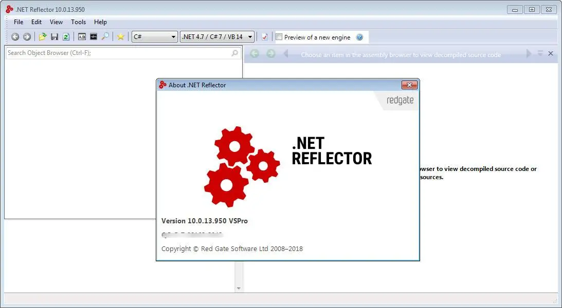
Task: Click the green Refresh icon in the toolbar
Action: point(66,37)
